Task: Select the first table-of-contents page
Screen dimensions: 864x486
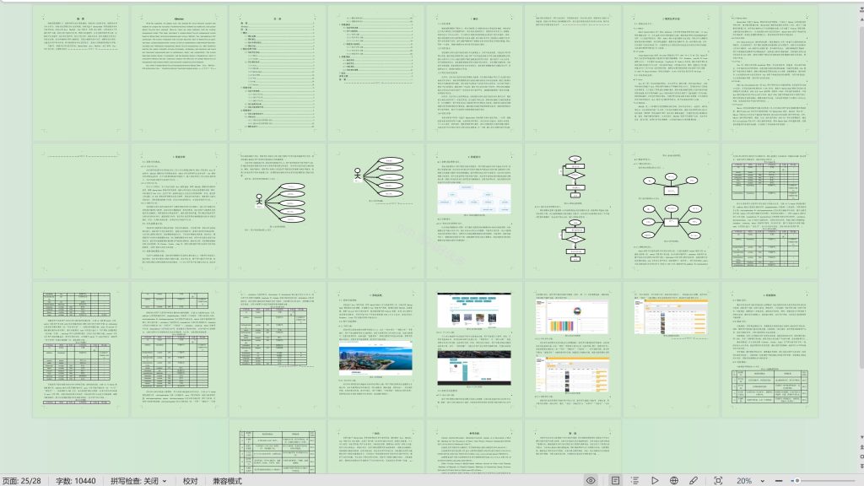Action: coord(277,73)
